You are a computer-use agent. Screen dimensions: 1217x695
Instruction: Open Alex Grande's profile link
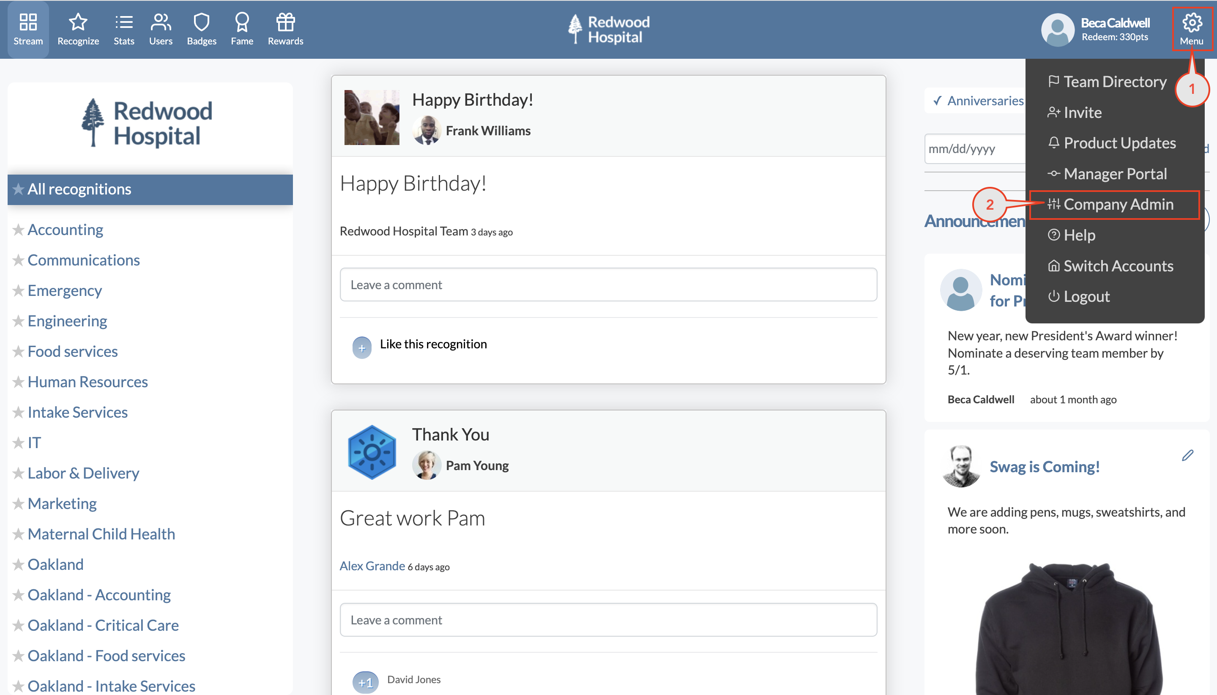click(372, 566)
